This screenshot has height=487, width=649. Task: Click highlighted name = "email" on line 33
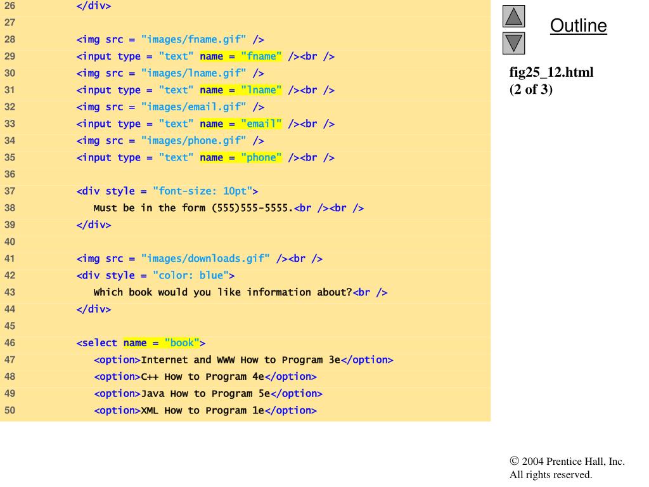241,124
